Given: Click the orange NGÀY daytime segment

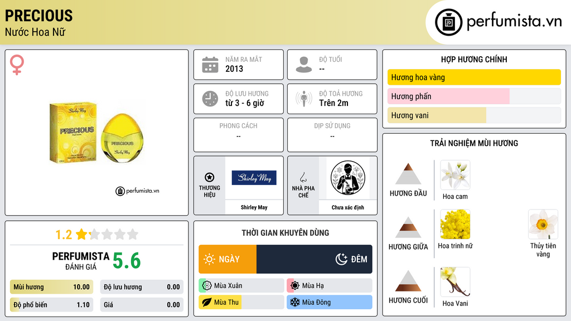Looking at the screenshot, I should pyautogui.click(x=228, y=259).
